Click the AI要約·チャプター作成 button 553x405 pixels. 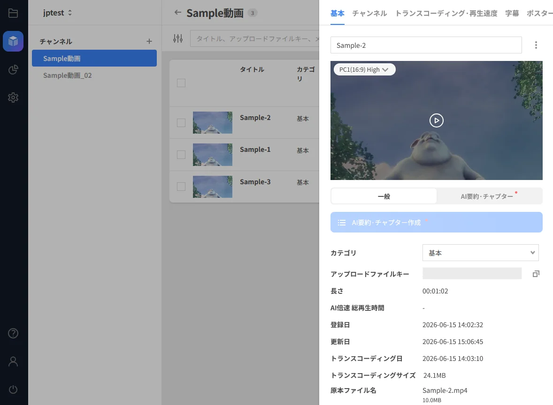point(436,222)
